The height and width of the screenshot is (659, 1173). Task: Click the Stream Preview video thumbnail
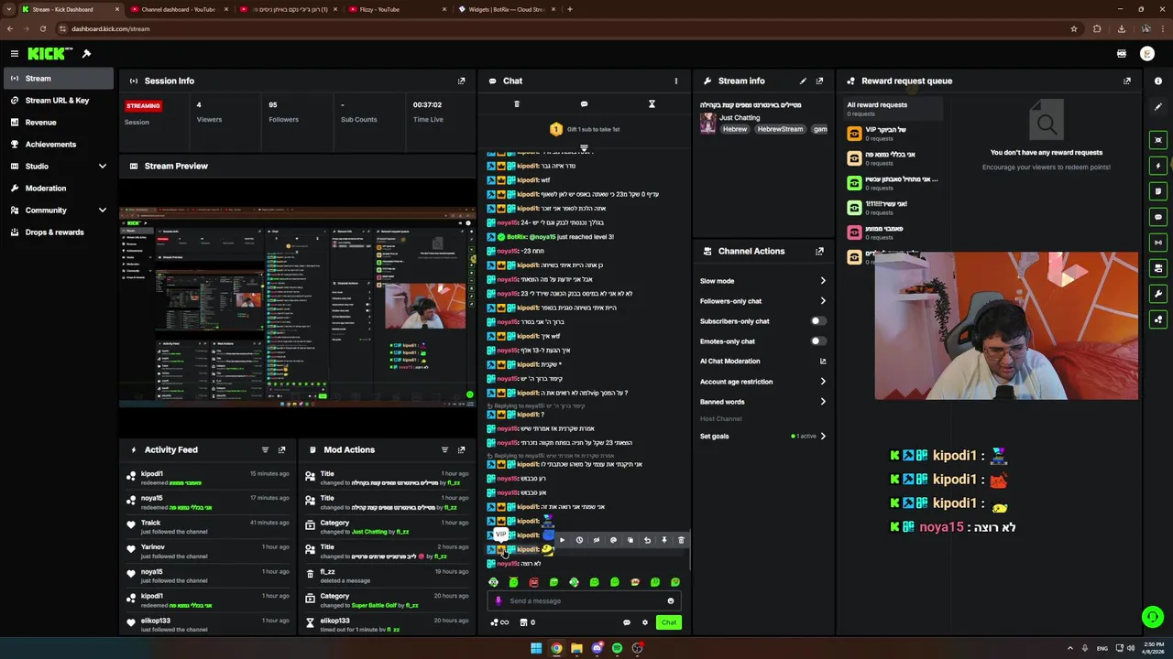[x=298, y=307]
